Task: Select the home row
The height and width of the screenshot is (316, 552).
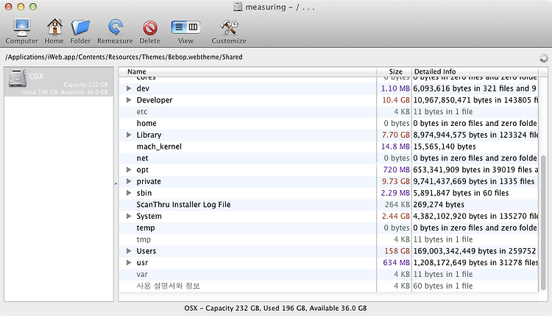Action: (328, 123)
